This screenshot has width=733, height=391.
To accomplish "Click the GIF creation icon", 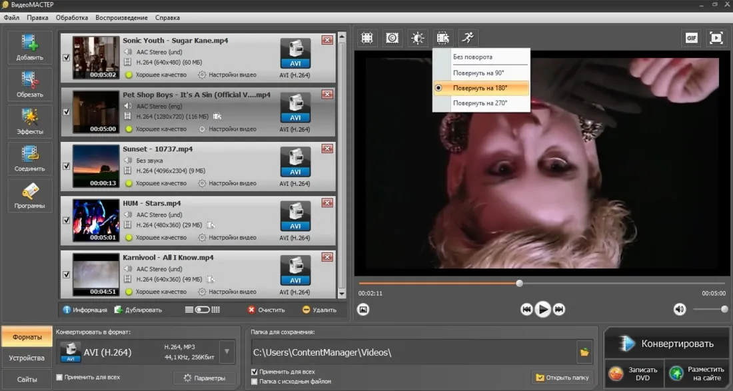I will click(x=692, y=39).
